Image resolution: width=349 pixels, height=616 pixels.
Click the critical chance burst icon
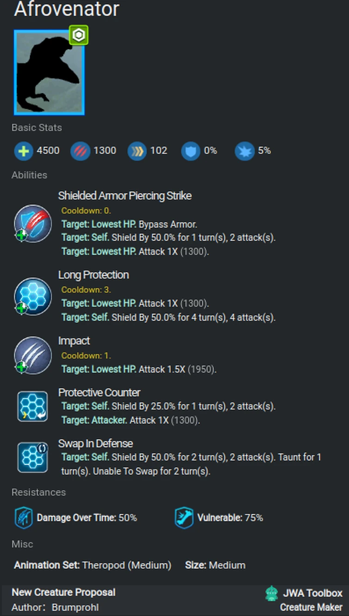coord(244,151)
